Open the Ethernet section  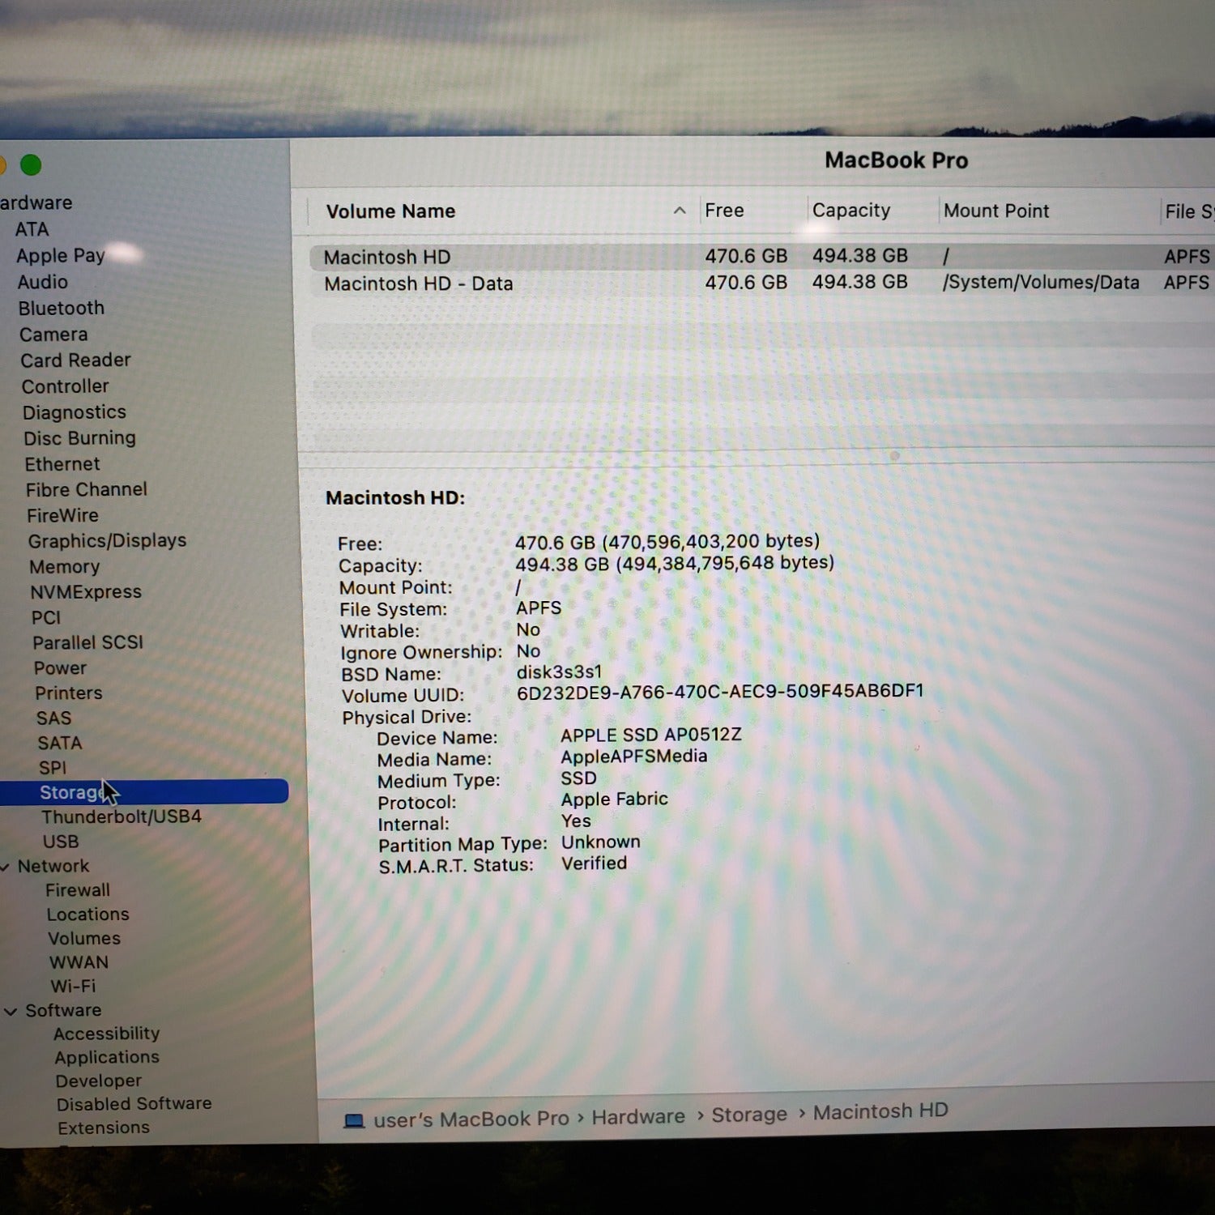click(62, 464)
